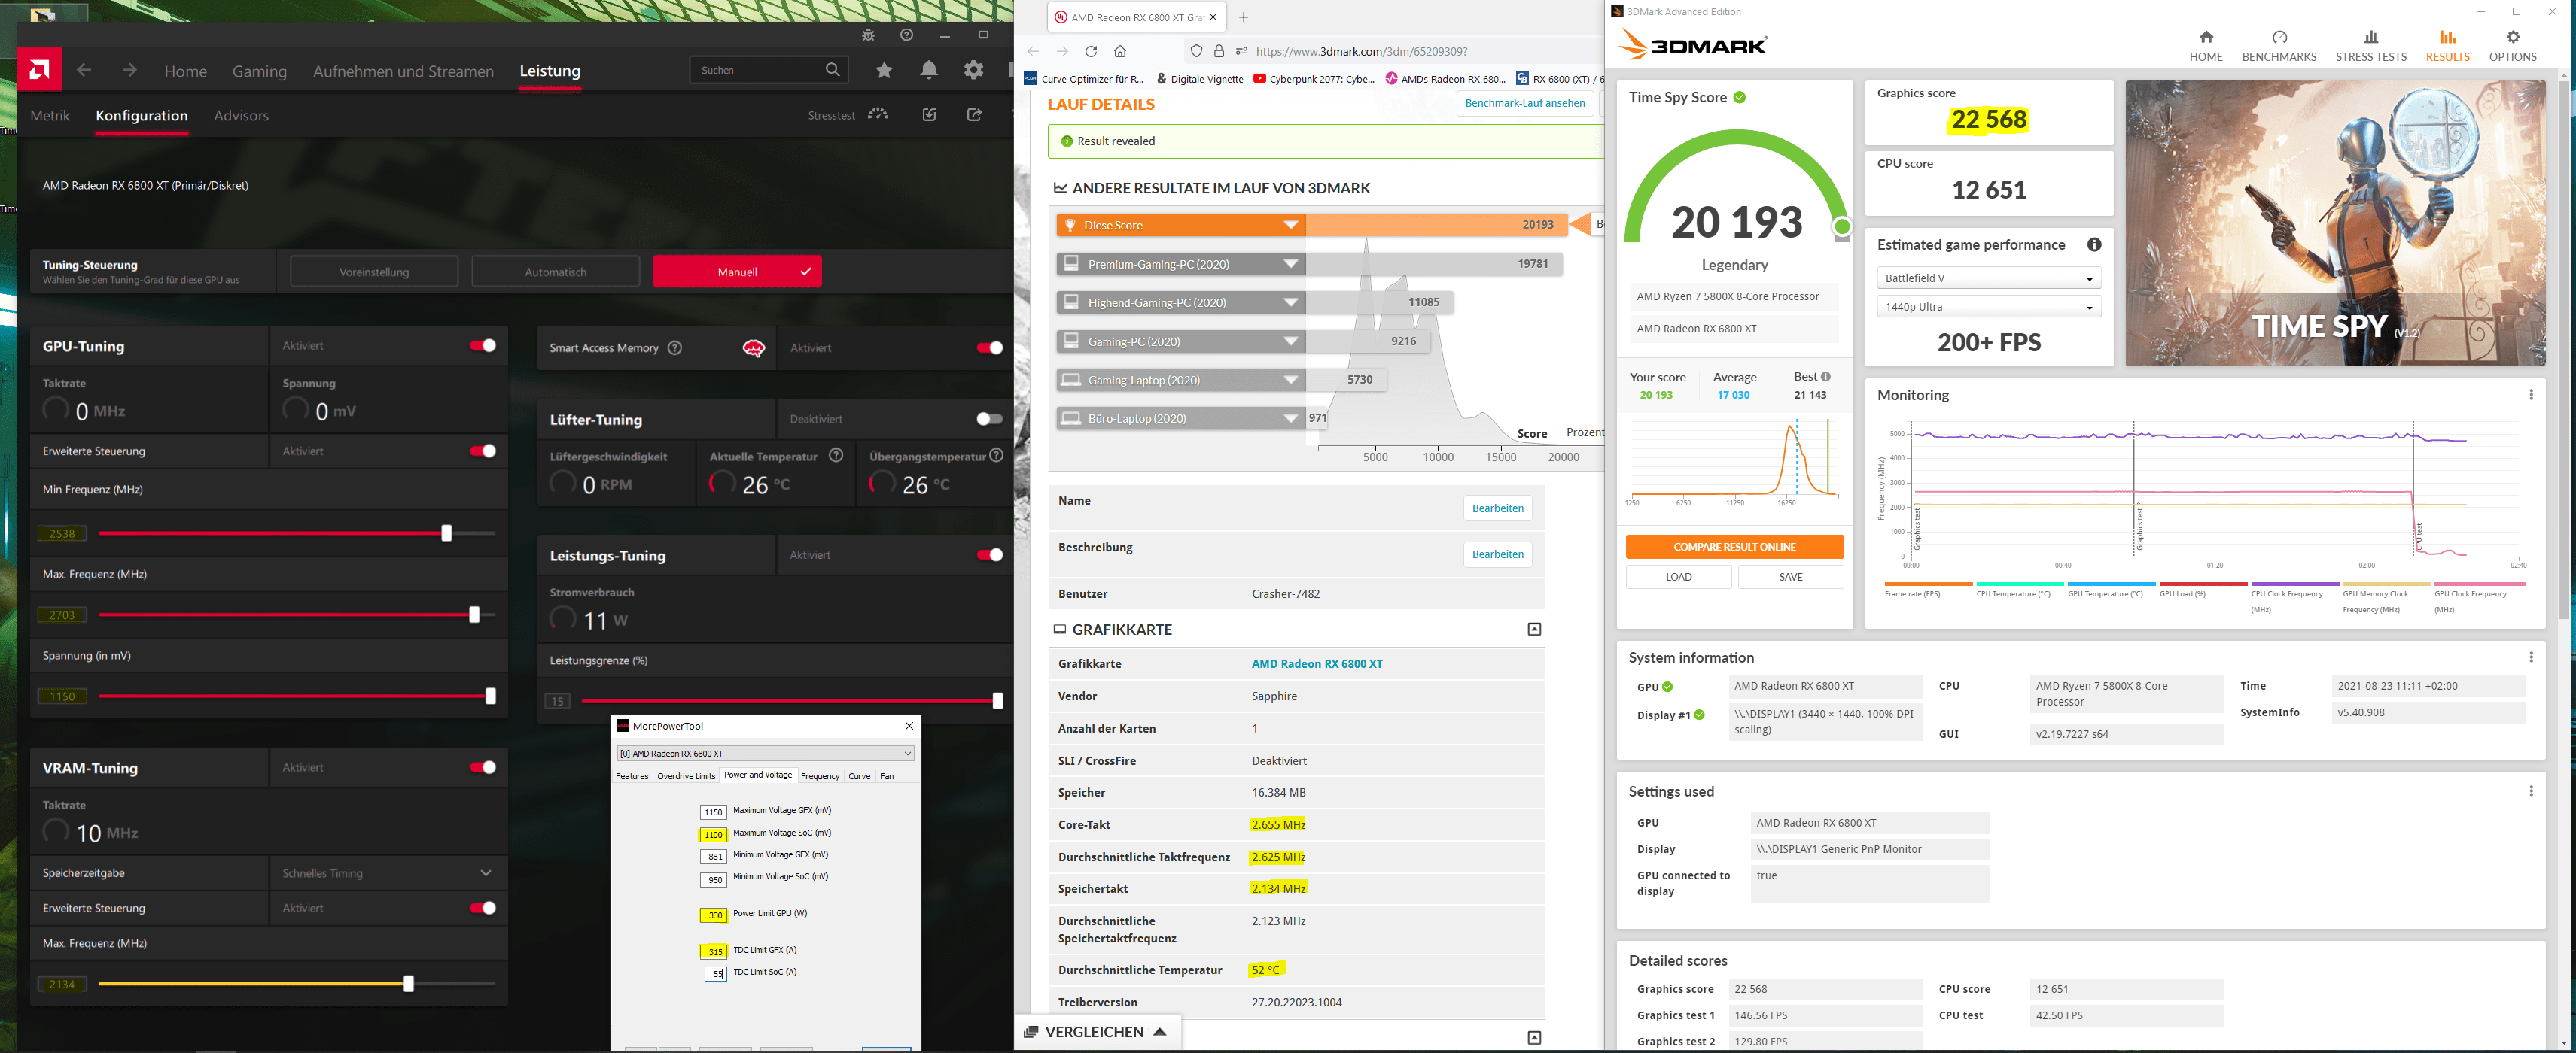
Task: Click the VRAM Max. Frequenz slider handle
Action: [x=408, y=984]
